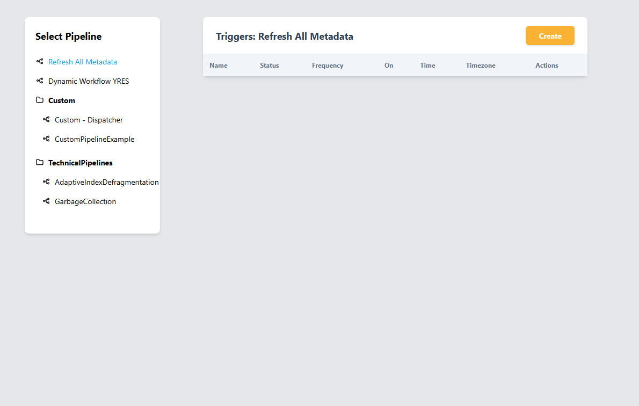The width and height of the screenshot is (639, 406).
Task: Click the pipeline icon beside Dynamic Workflow YRES
Action: [x=40, y=81]
